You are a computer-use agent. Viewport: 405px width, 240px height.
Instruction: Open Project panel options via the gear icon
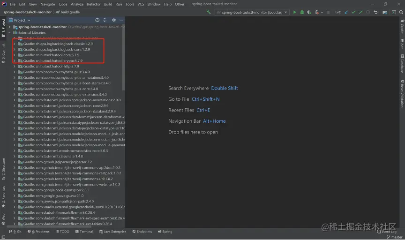tap(113, 20)
